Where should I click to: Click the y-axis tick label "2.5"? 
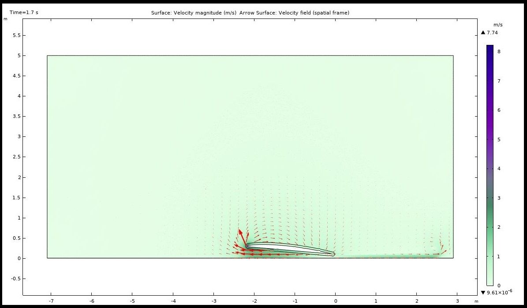(x=16, y=157)
